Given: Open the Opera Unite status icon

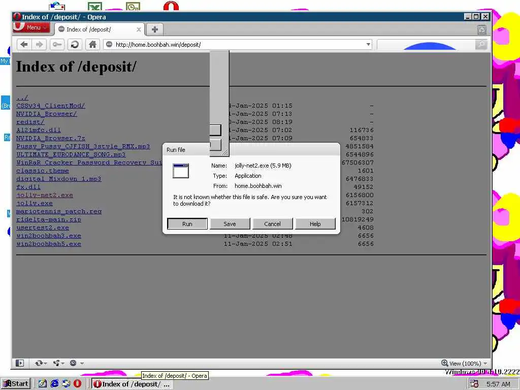Looking at the screenshot, I should tap(56, 363).
